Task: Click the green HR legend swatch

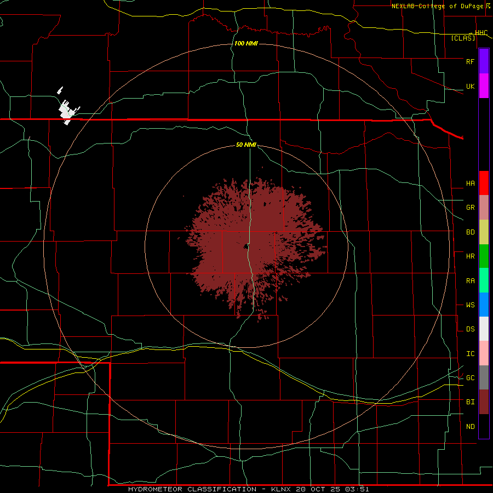Action: [484, 256]
